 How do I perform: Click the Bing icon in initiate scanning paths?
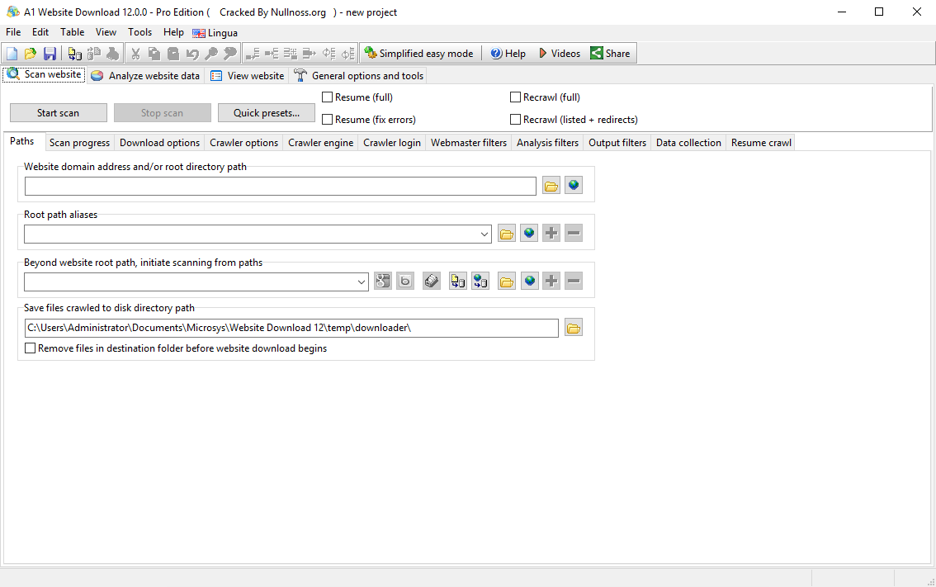[x=405, y=282]
